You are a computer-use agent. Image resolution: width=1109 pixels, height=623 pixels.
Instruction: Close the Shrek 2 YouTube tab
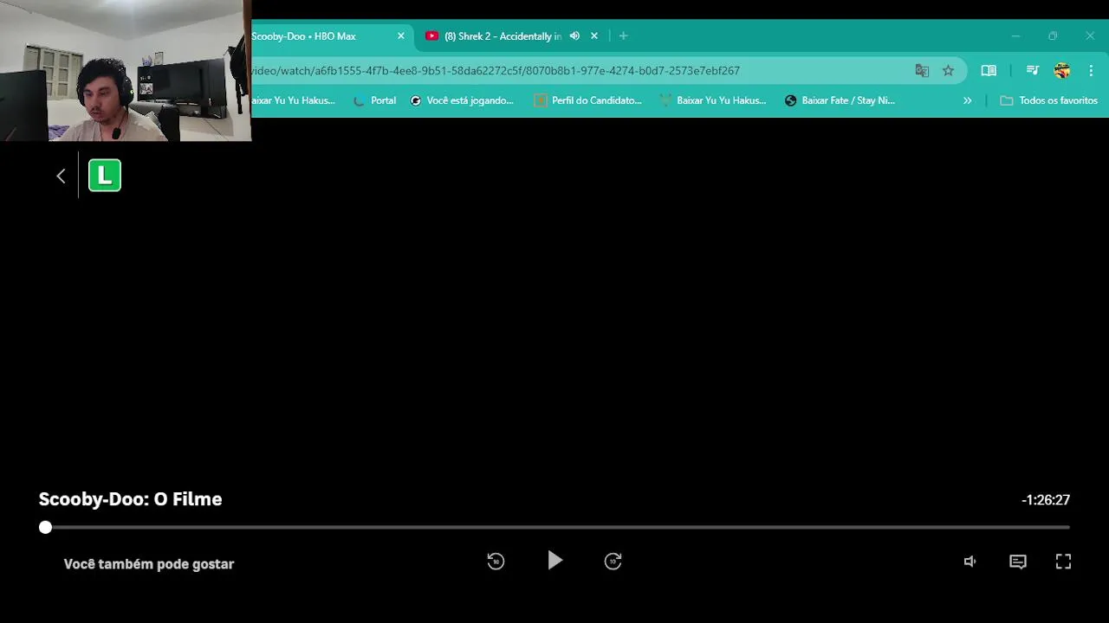594,36
